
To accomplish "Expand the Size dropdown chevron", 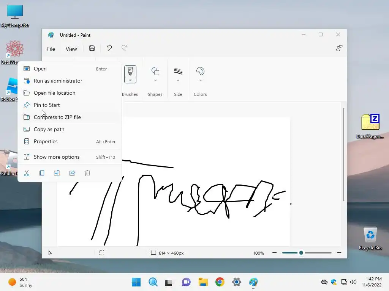I will click(178, 80).
